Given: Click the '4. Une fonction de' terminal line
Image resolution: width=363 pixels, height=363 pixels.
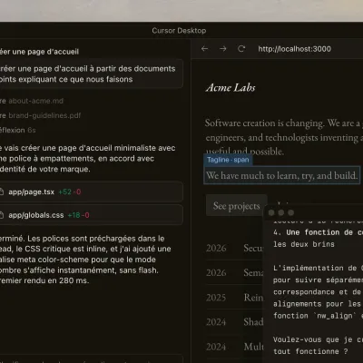Looking at the screenshot, I should tap(318, 232).
